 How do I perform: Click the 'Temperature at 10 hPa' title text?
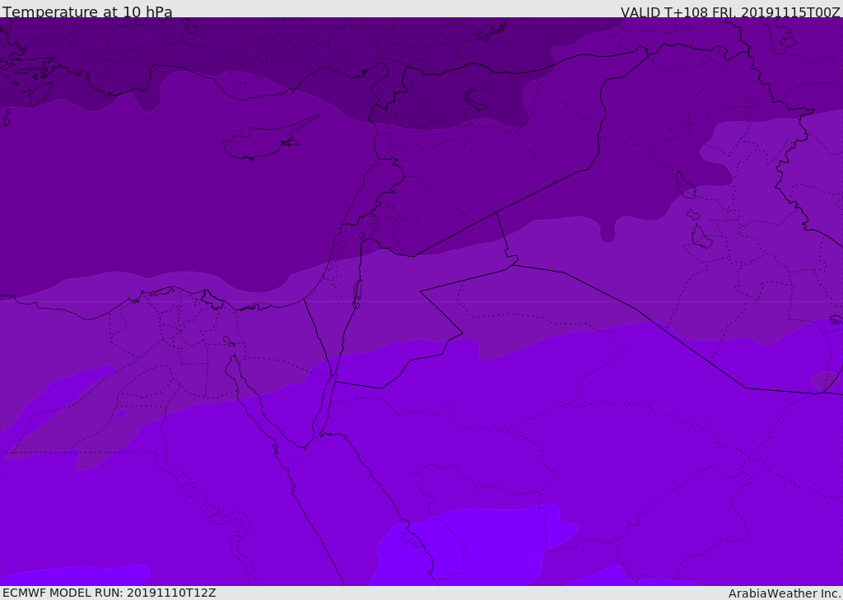point(87,11)
